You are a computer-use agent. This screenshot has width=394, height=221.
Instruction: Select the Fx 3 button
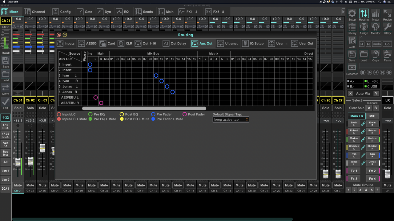(354, 179)
